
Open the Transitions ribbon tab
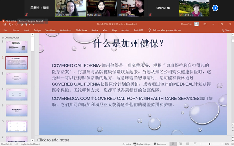click(50, 30)
